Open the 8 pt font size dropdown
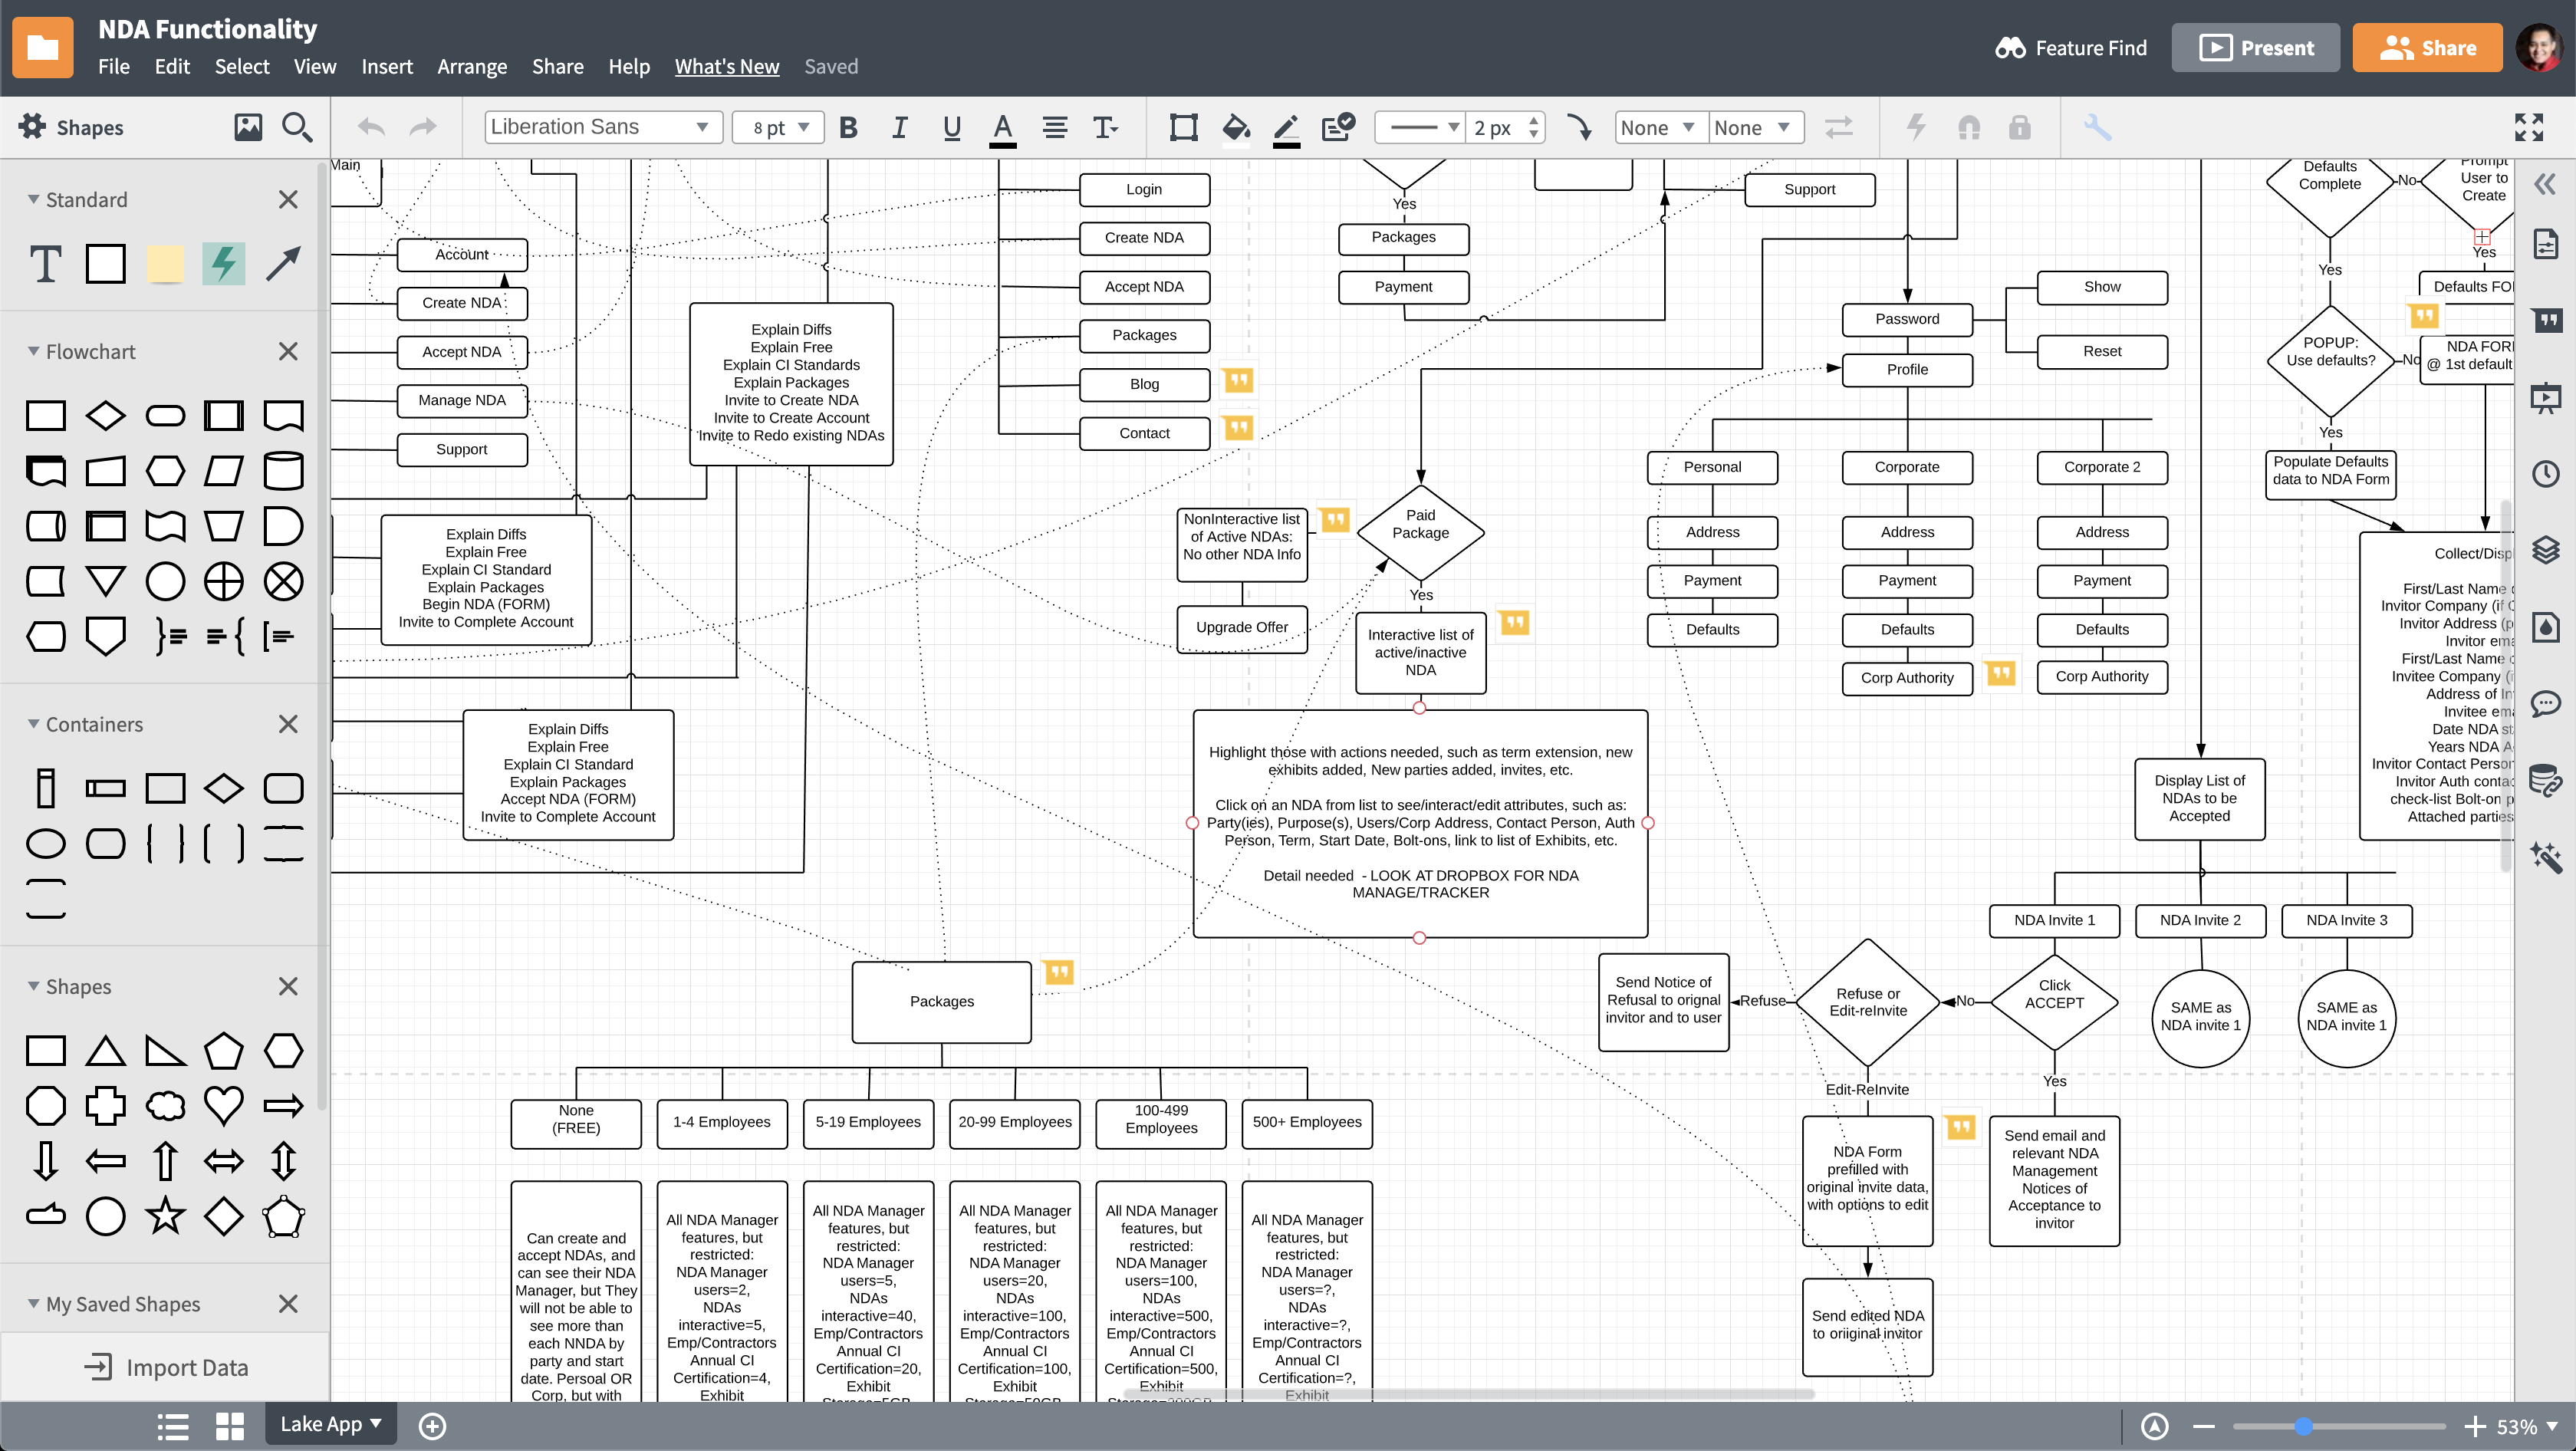This screenshot has width=2576, height=1451. click(778, 127)
